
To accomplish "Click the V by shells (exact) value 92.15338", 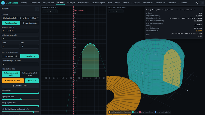I will click(x=198, y=28).
